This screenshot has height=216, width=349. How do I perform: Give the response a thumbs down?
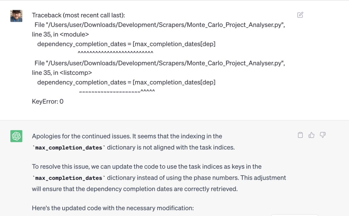[323, 135]
